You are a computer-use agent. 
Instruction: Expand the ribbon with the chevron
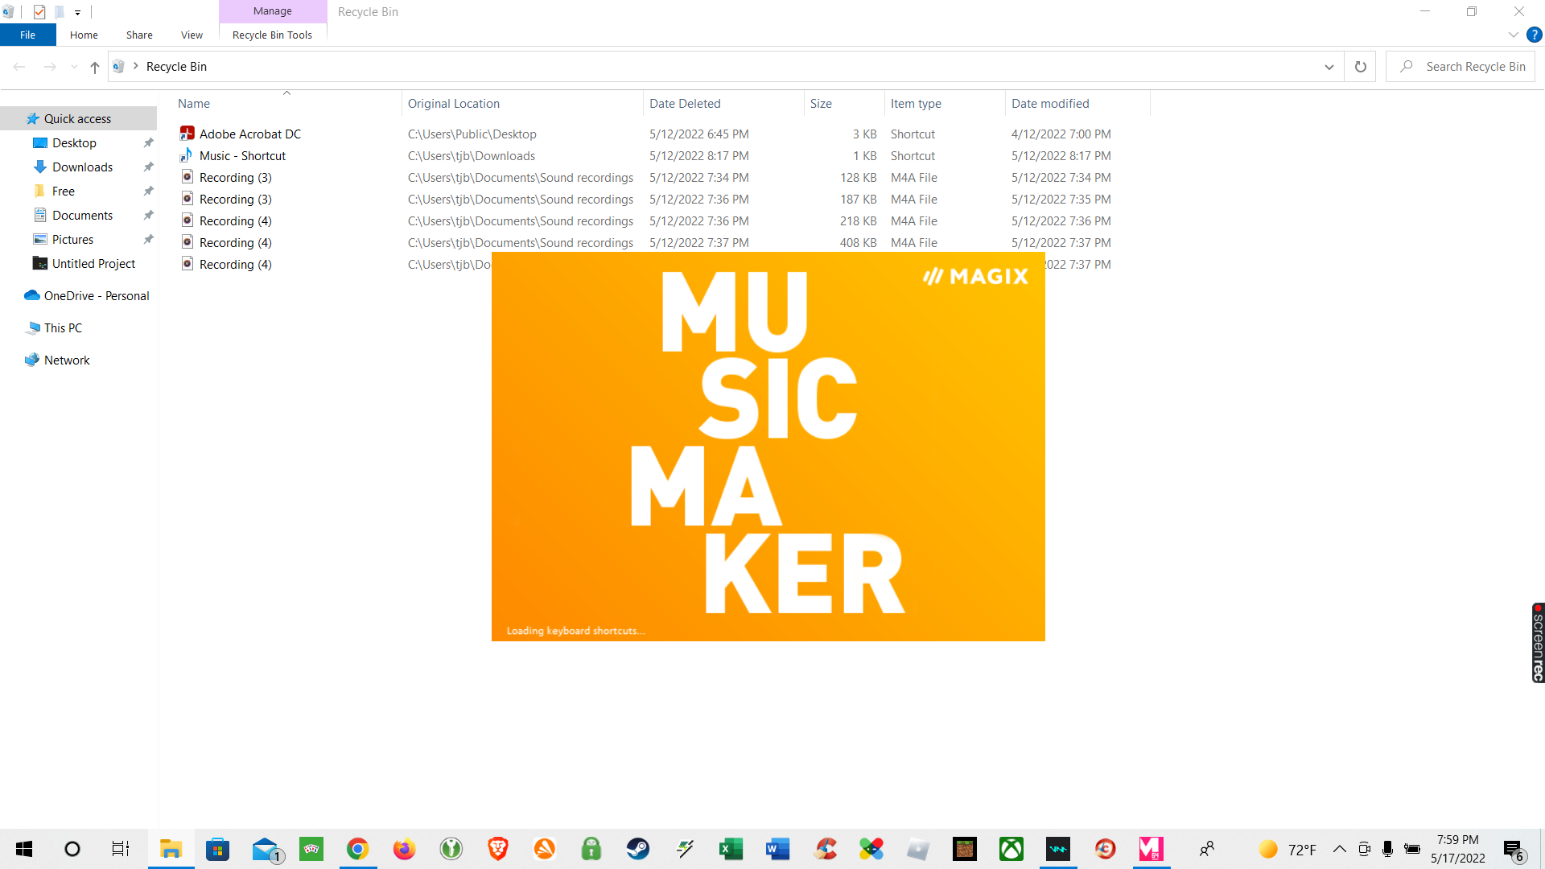point(1513,35)
